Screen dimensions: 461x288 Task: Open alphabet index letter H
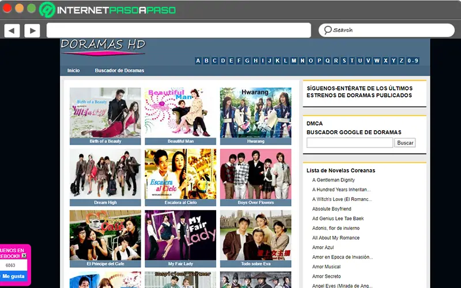tap(255, 61)
